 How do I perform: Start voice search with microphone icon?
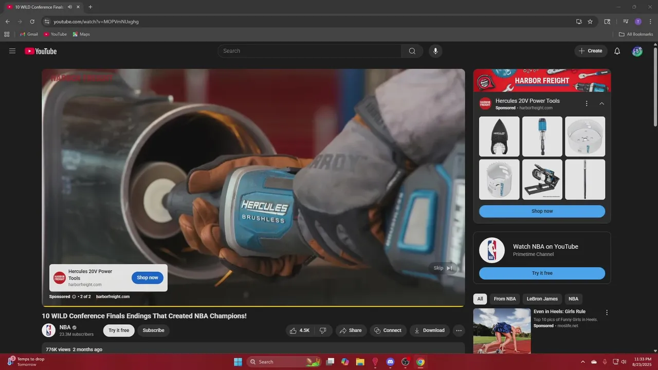[x=435, y=51]
